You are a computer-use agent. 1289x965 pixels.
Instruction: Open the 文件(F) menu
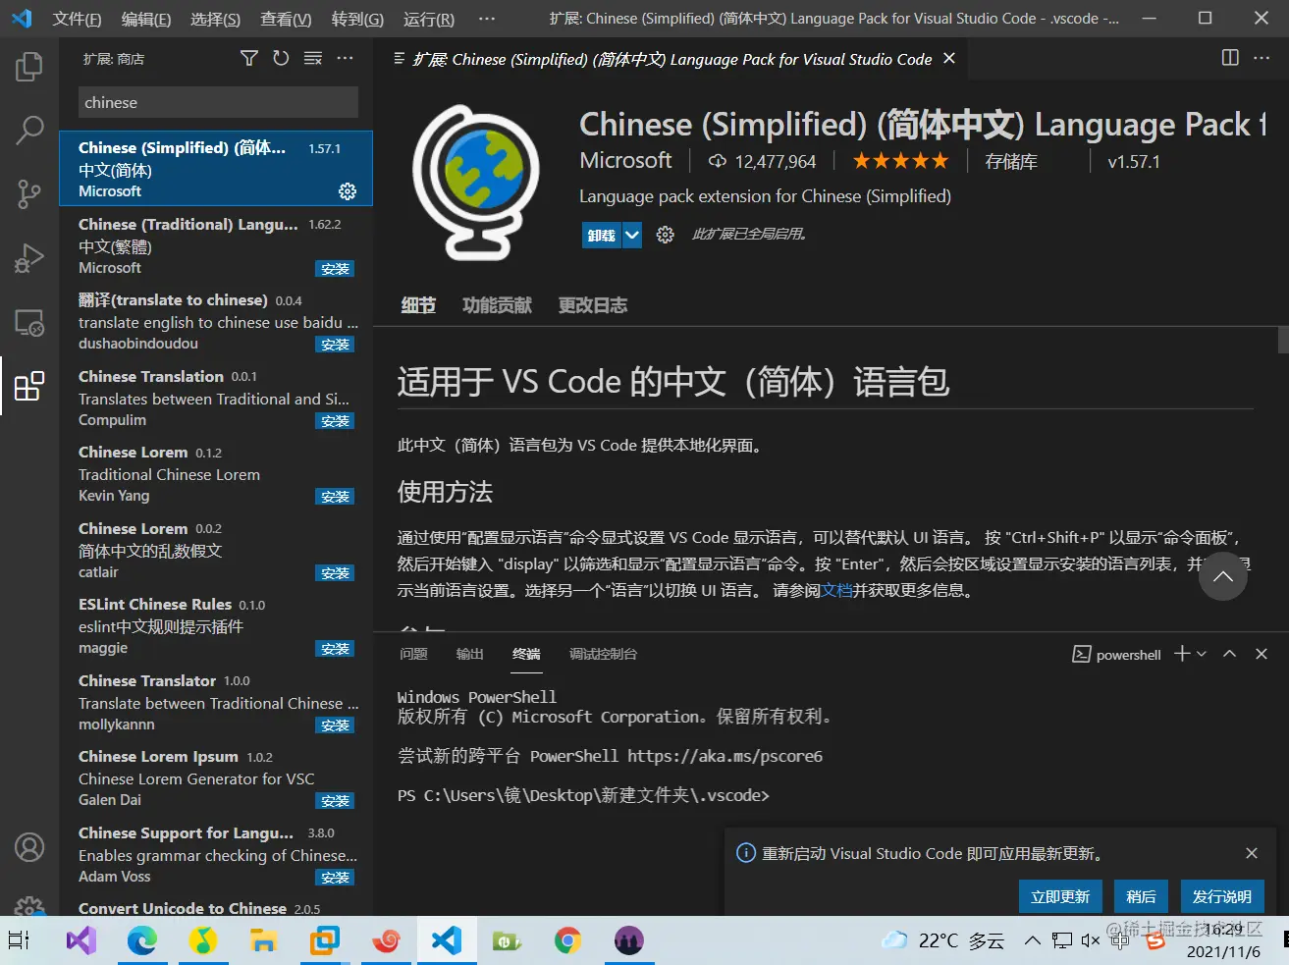pyautogui.click(x=77, y=19)
